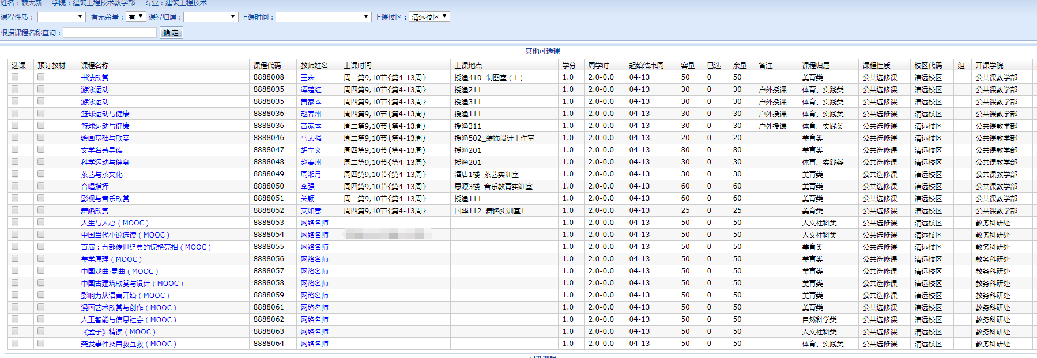Open teacher link 马太强

pos(311,138)
